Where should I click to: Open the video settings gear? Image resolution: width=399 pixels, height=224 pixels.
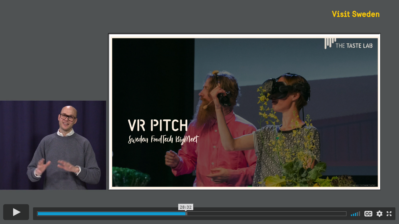(380, 214)
